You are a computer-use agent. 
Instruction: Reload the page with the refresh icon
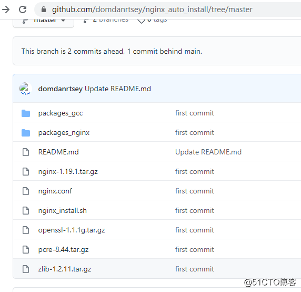(23, 9)
